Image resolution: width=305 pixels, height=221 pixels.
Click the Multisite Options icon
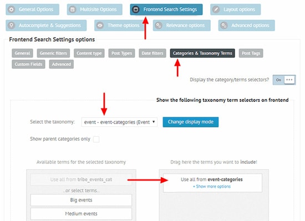(x=73, y=9)
